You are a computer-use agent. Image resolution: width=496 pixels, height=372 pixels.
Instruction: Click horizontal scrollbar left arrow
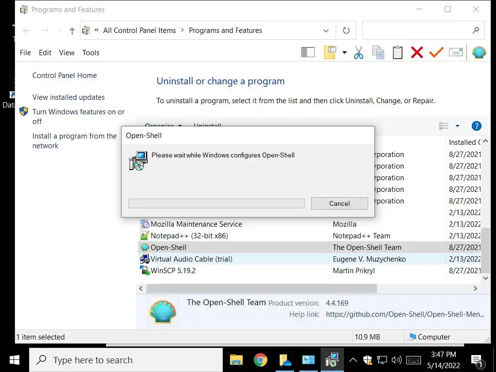[x=141, y=289]
